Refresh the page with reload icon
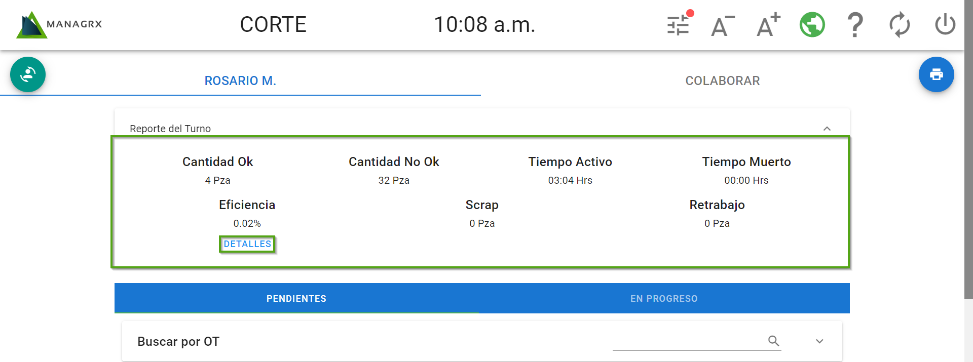The height and width of the screenshot is (362, 973). pos(900,25)
